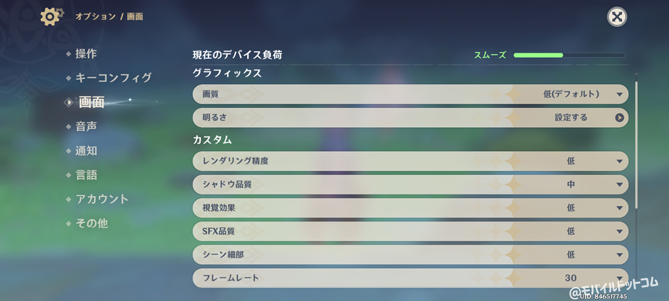Click the diamond marker icon beside 画面
Screen dimensions: 669x301
[68, 102]
